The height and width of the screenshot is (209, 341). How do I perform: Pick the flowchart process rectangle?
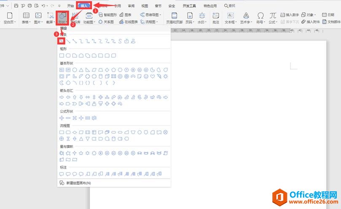[x=62, y=132]
